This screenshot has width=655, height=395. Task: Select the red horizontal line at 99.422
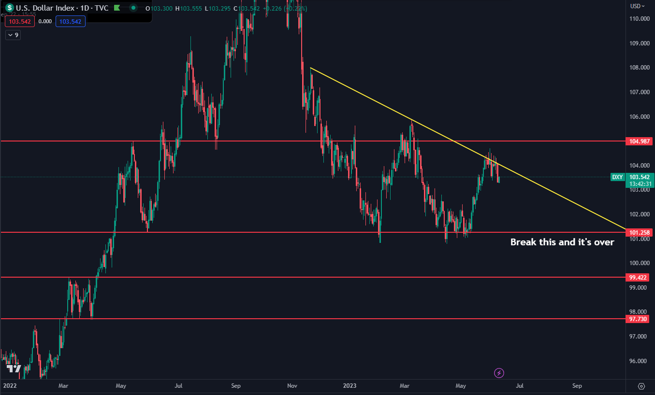tap(313, 278)
